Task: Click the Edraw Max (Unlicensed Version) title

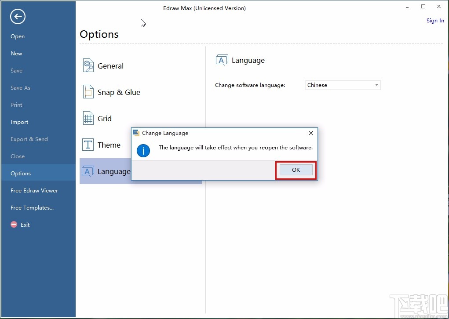Action: click(x=204, y=8)
